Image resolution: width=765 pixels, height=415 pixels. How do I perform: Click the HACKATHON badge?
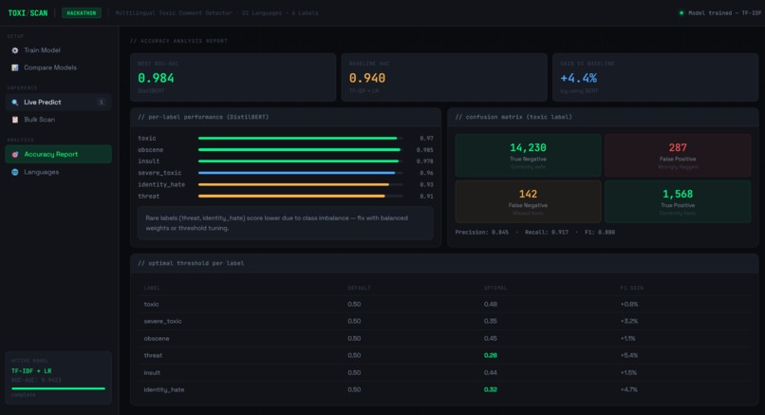coord(82,13)
